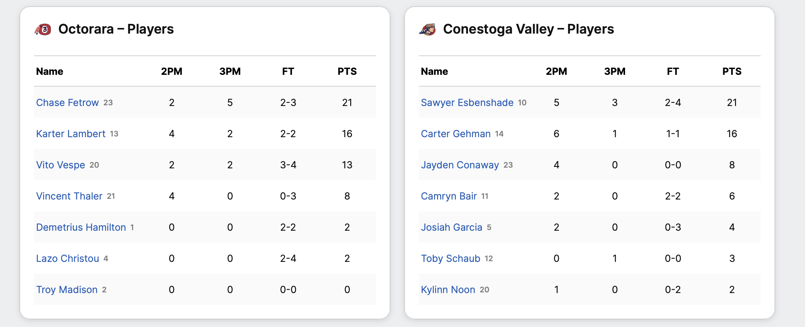This screenshot has width=805, height=327.
Task: Click the Lazo Christou name link
Action: point(68,258)
